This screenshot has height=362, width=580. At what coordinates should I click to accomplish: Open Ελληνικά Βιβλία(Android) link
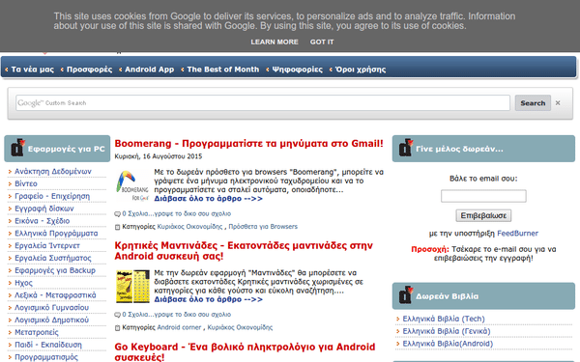pos(448,344)
